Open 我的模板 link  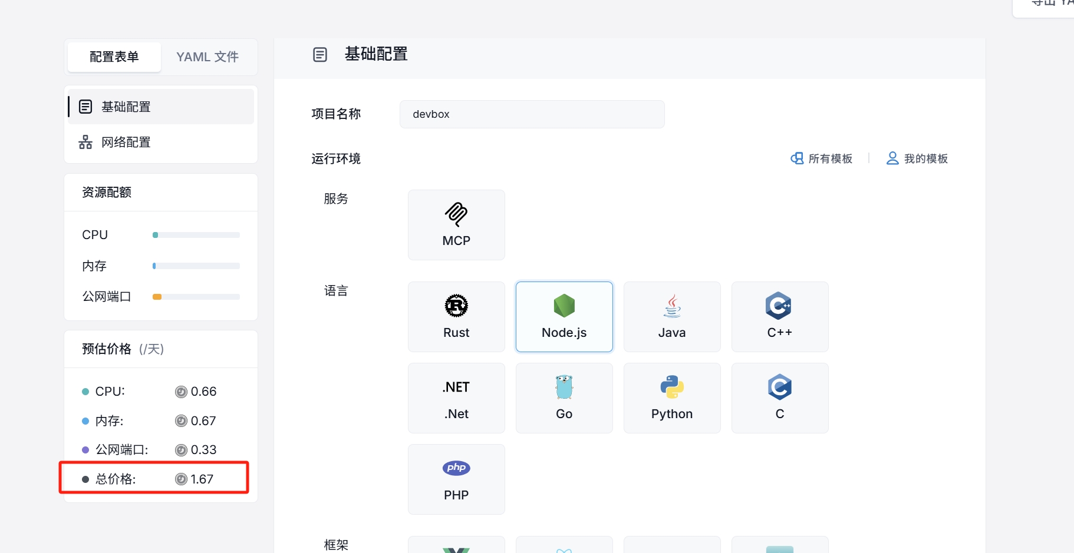tap(917, 158)
